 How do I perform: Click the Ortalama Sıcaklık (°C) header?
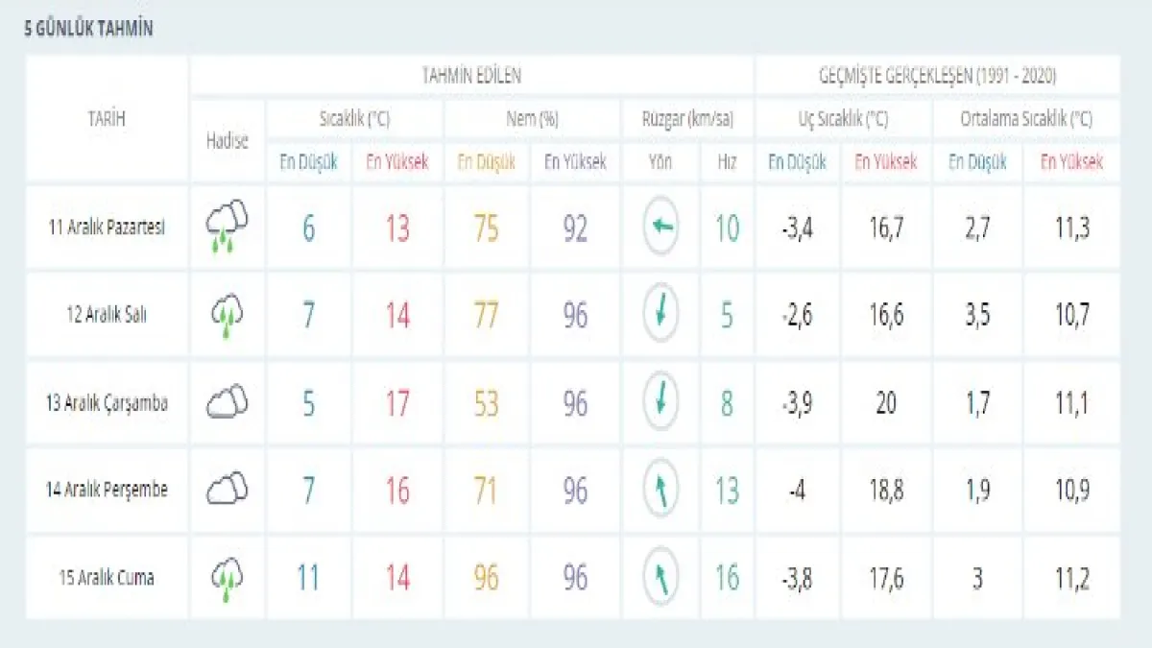(x=1025, y=120)
